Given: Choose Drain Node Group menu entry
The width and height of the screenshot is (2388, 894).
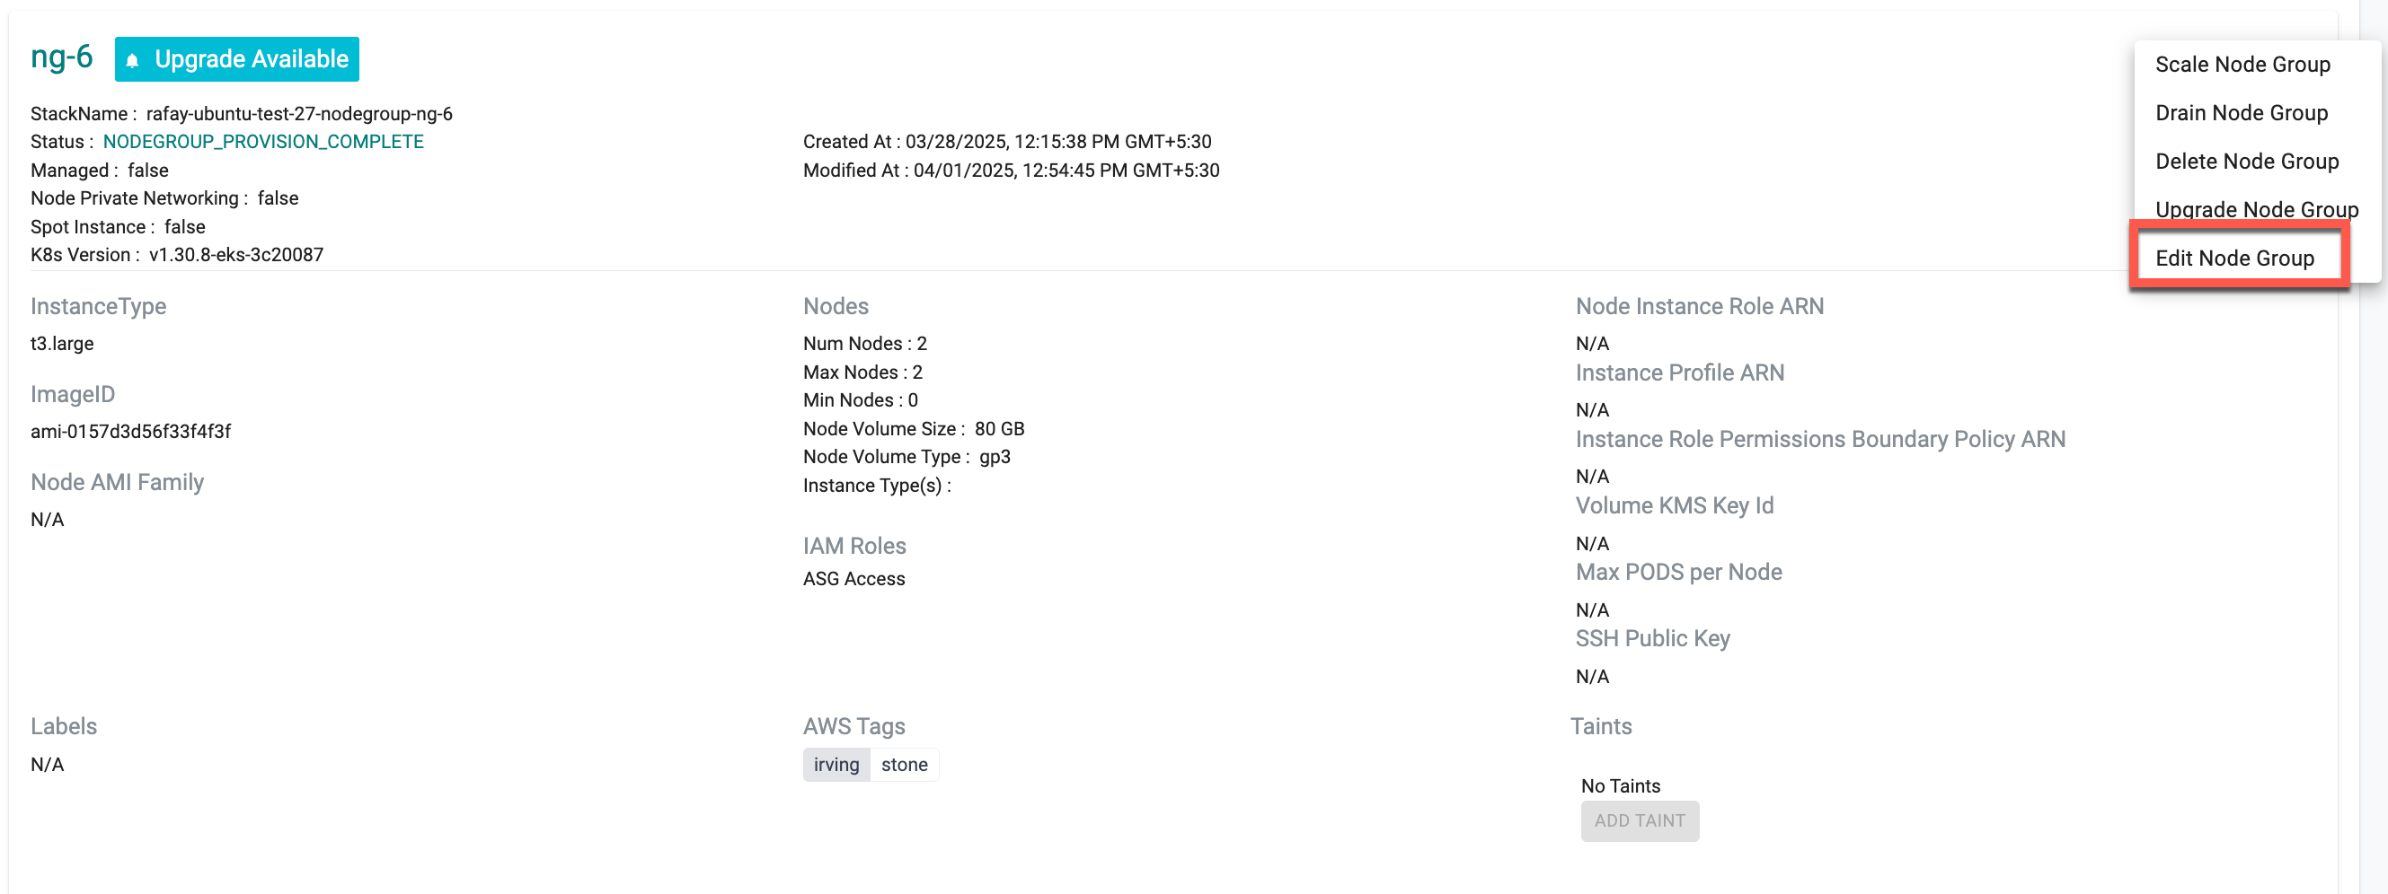Looking at the screenshot, I should point(2242,113).
